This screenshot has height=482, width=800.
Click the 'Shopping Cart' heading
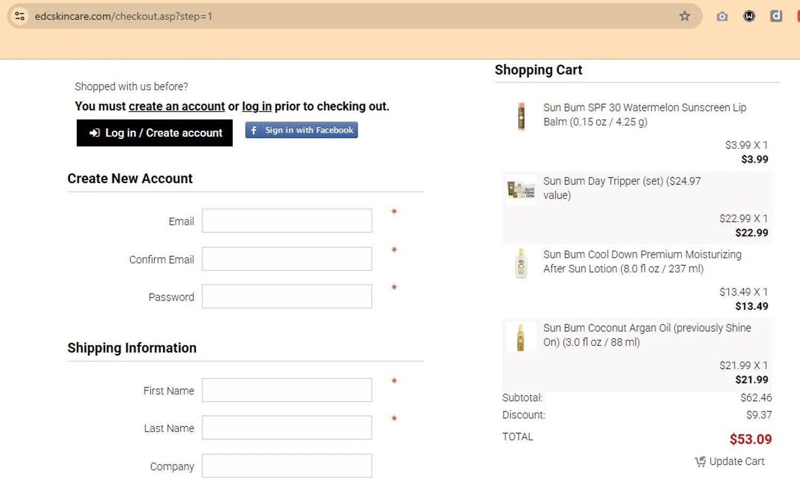pos(538,70)
